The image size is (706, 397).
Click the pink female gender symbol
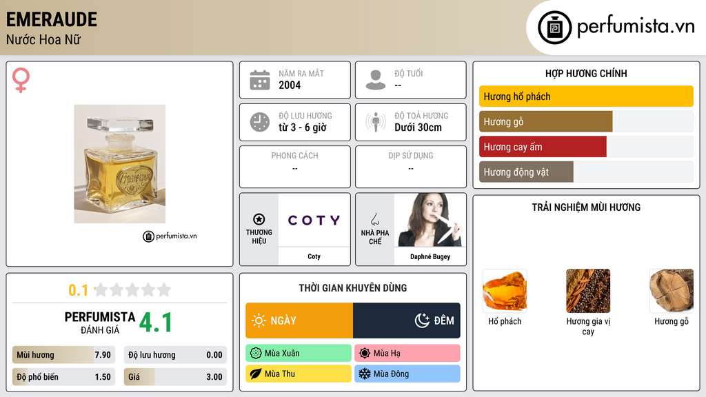[x=21, y=80]
